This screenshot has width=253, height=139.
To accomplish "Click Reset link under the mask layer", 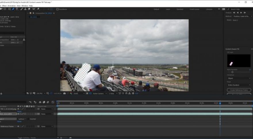I will 19,122.
